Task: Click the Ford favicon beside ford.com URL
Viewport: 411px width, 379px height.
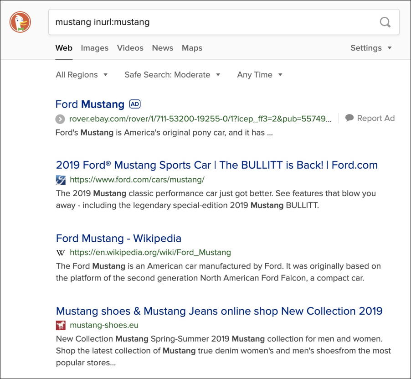Action: 61,180
